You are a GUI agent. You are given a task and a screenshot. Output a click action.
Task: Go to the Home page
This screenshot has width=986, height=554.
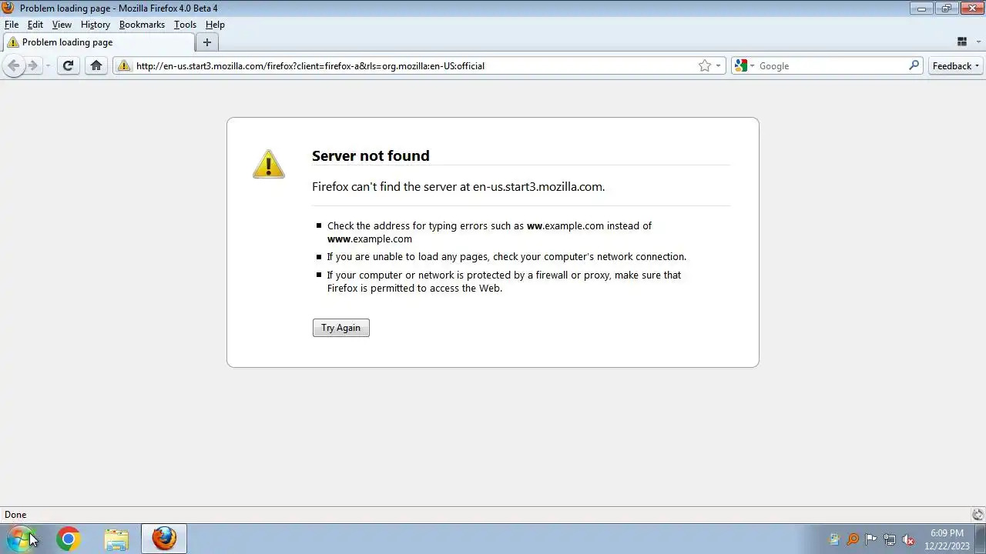[96, 65]
